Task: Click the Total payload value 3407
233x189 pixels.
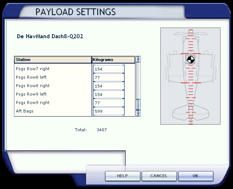Action: [x=102, y=130]
